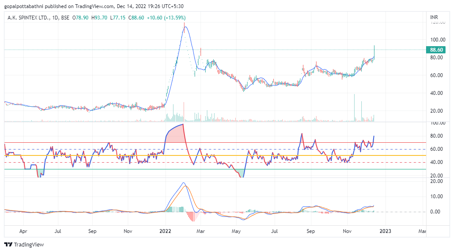This screenshot has width=454, height=252.
Task: Click the tall green volume bar in November 2022
Action: tap(354, 108)
